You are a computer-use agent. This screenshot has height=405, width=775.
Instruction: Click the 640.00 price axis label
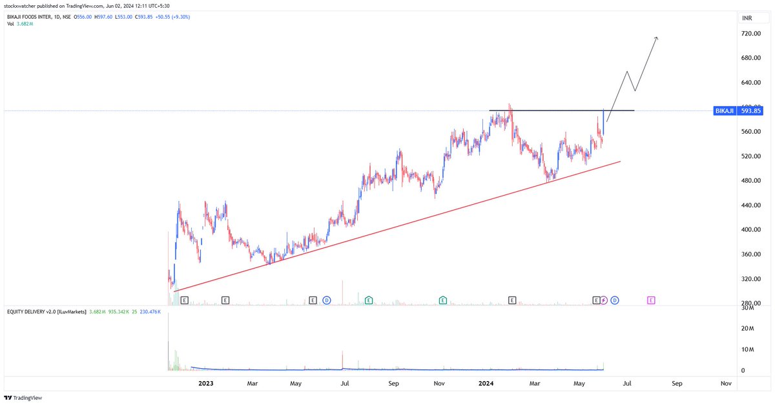(x=750, y=83)
